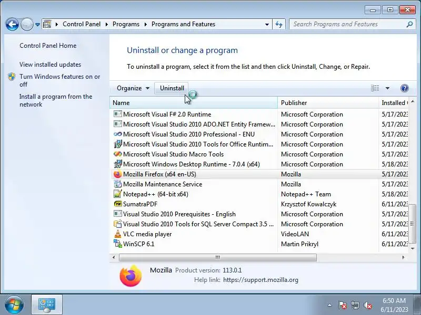Sort list by the Publisher column header
The width and height of the screenshot is (421, 315).
pos(328,103)
